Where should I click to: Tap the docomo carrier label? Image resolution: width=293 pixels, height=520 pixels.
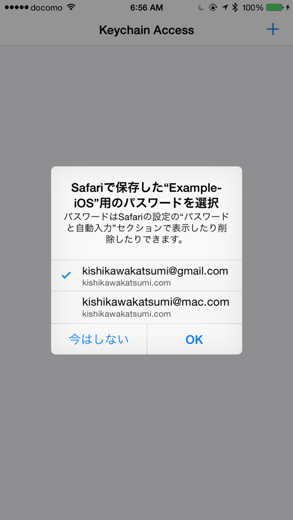pyautogui.click(x=46, y=7)
